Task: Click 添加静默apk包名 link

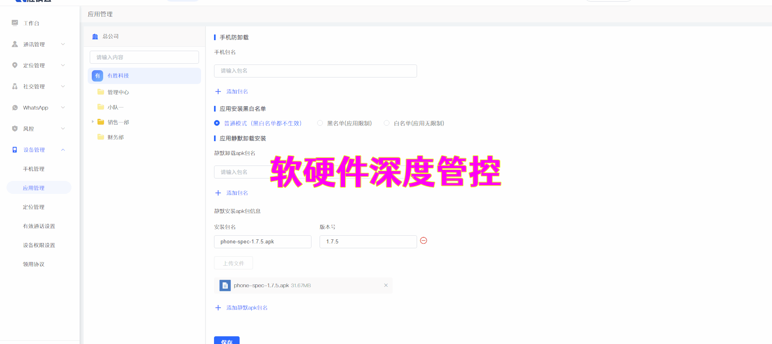Action: [x=247, y=308]
